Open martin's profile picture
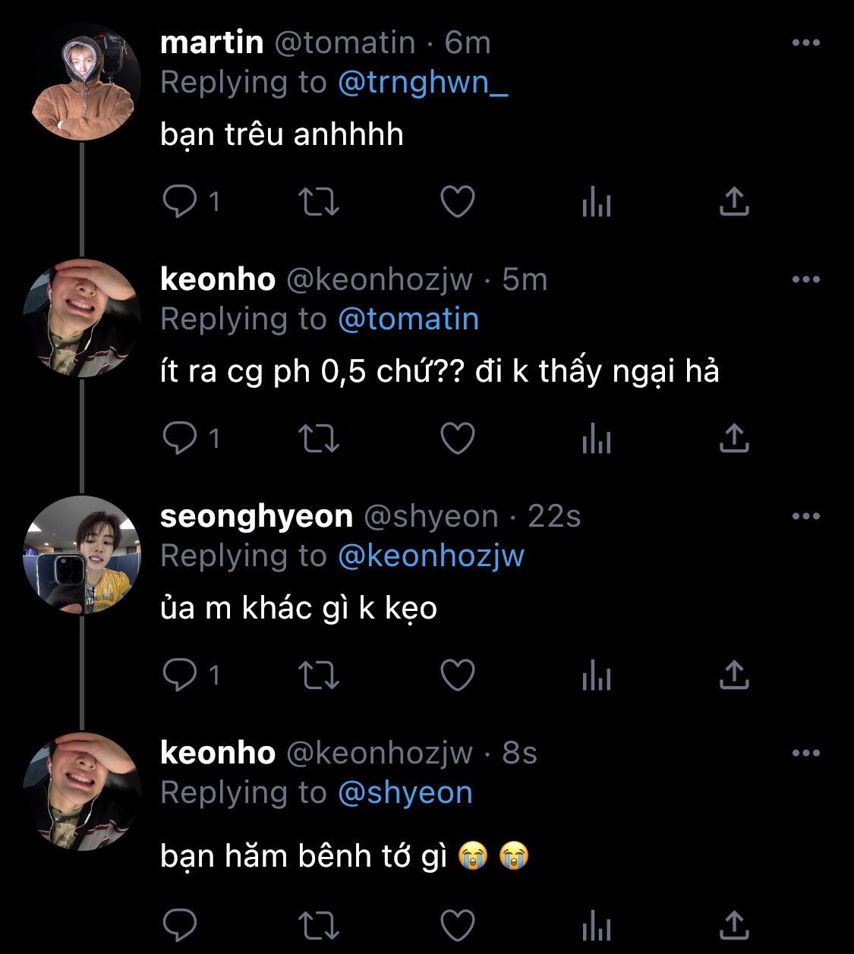Image resolution: width=854 pixels, height=954 pixels. (x=82, y=83)
